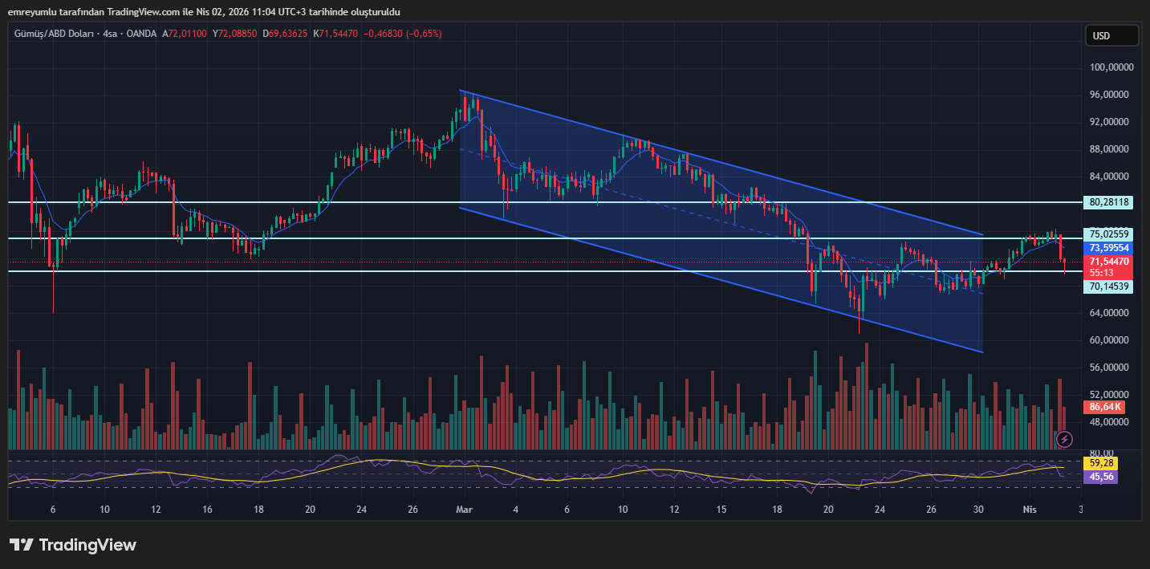Click the red change value −0,46830 (−0,65%)
Screen dimensions: 1150x569
[402, 34]
